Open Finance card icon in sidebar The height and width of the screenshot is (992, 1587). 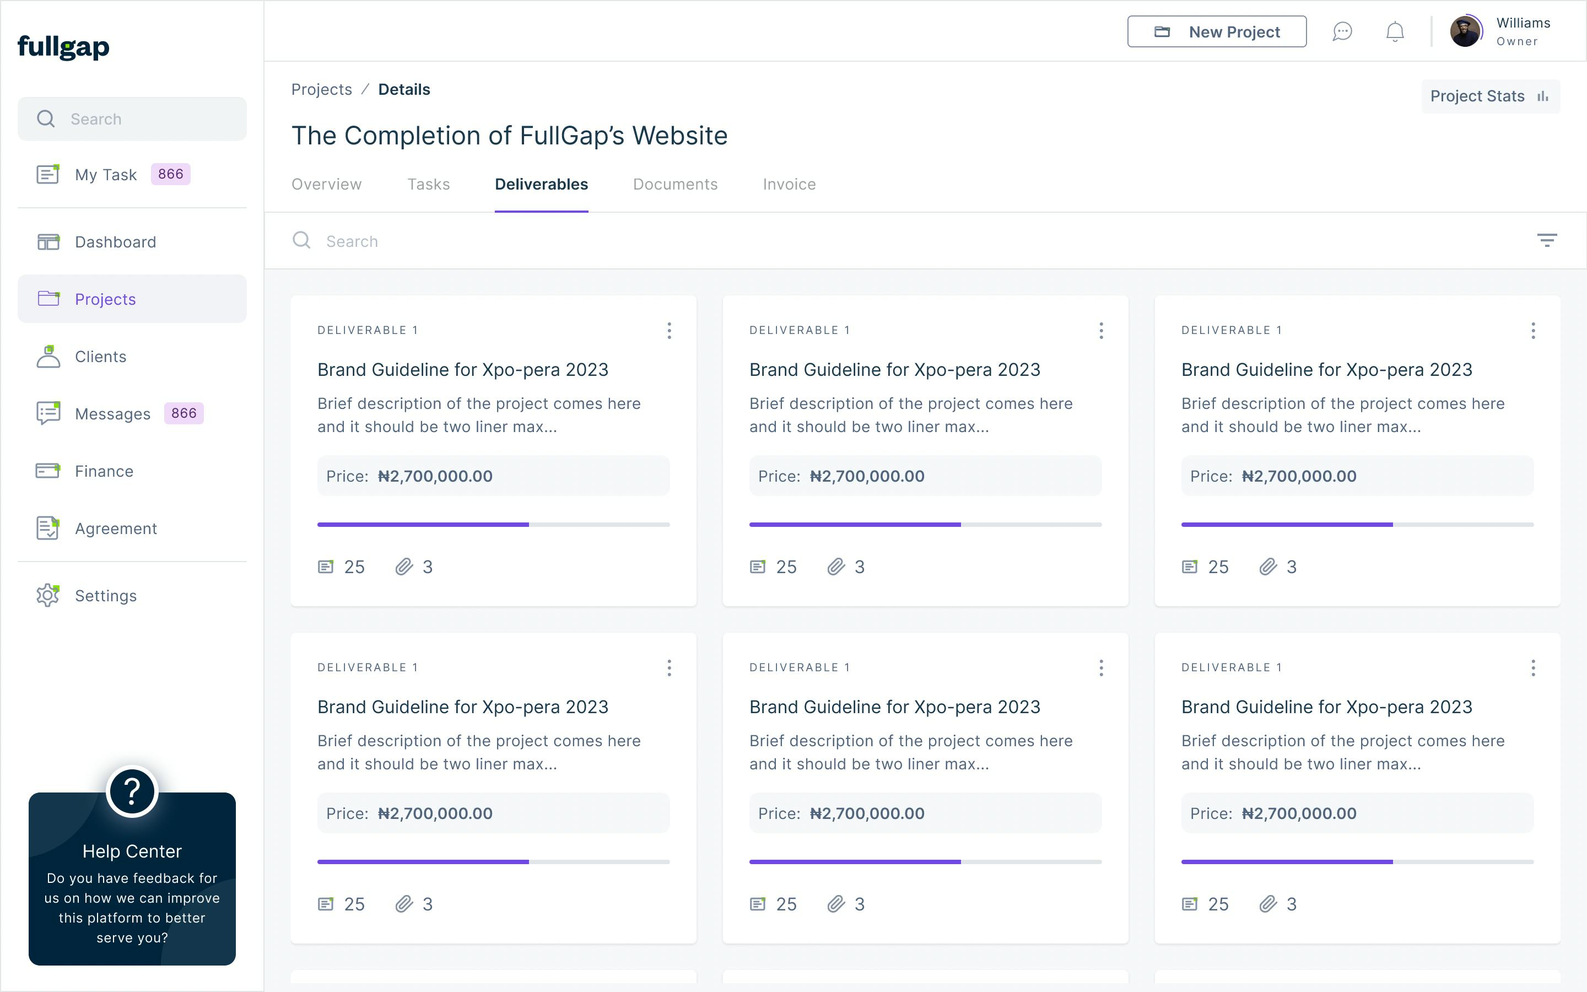pyautogui.click(x=48, y=471)
